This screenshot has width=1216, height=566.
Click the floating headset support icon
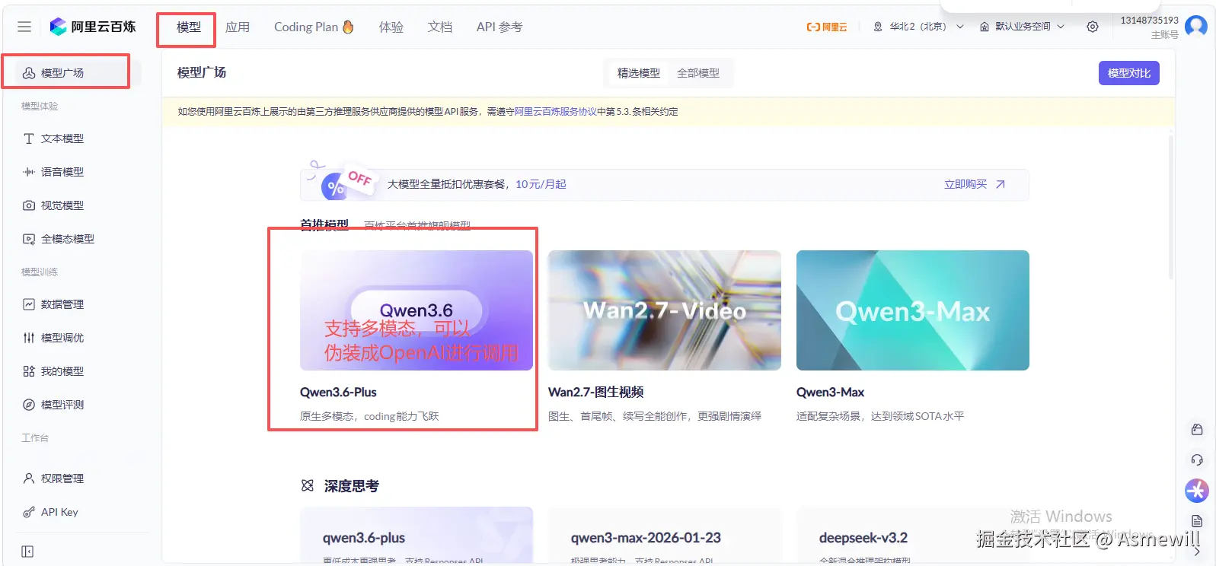pos(1197,459)
